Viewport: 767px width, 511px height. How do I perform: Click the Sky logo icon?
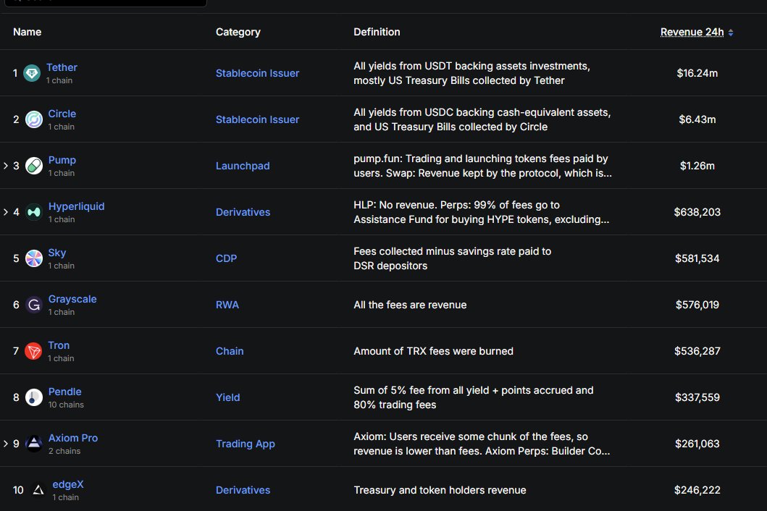[34, 258]
